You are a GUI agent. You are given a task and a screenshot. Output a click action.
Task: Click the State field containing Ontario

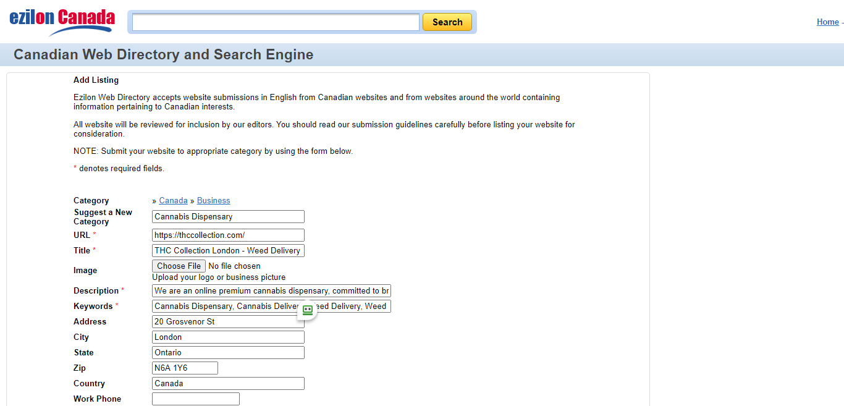pyautogui.click(x=229, y=353)
